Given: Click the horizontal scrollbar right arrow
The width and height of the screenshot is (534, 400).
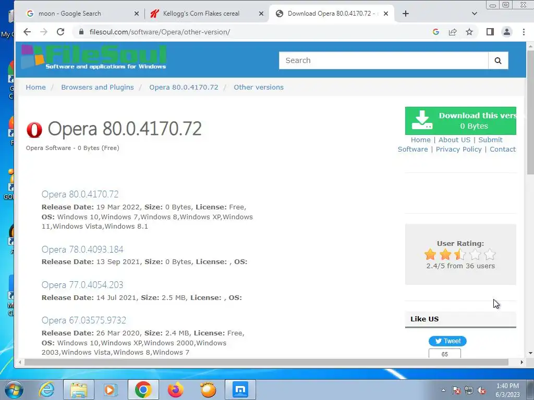Looking at the screenshot, I should (x=521, y=362).
